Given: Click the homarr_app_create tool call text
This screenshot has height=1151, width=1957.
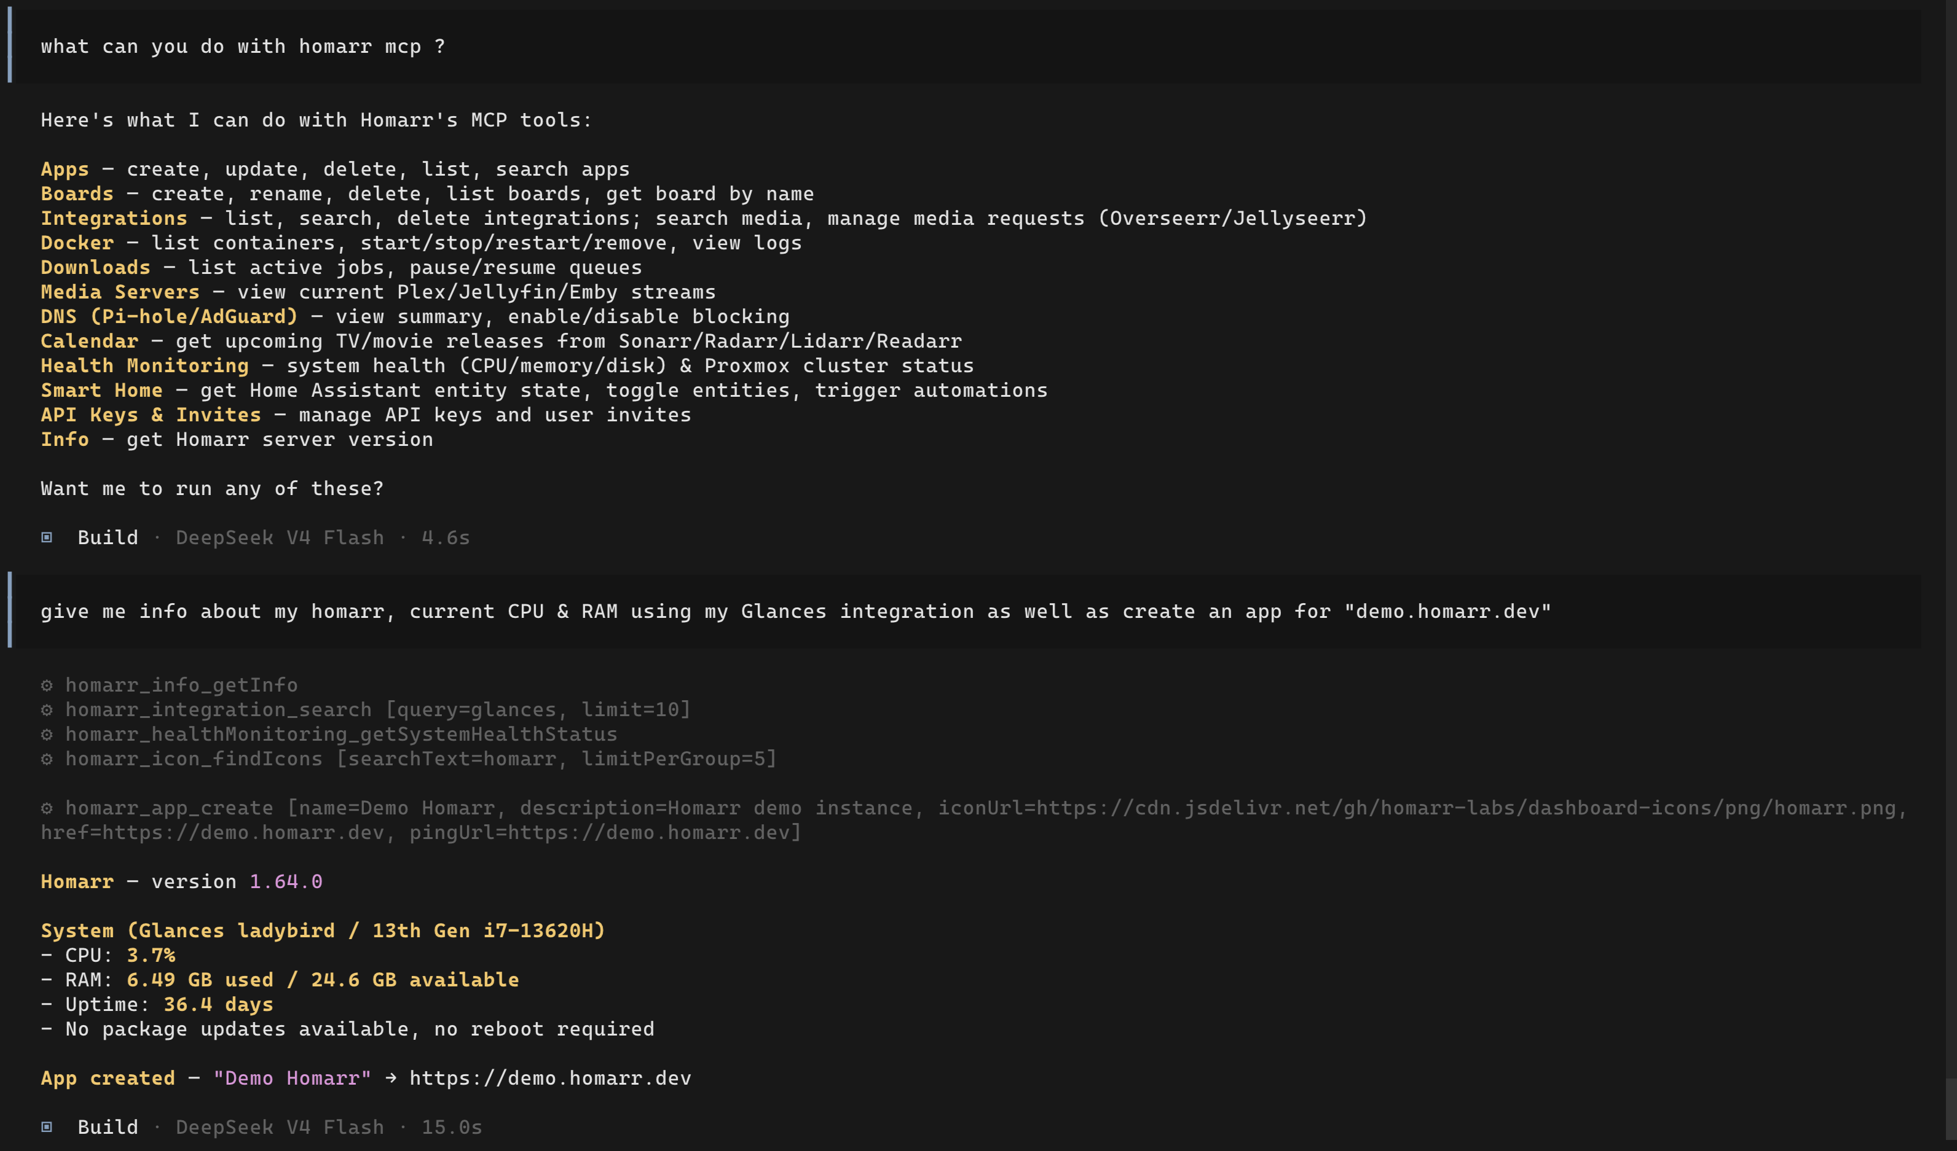Looking at the screenshot, I should click(x=974, y=821).
